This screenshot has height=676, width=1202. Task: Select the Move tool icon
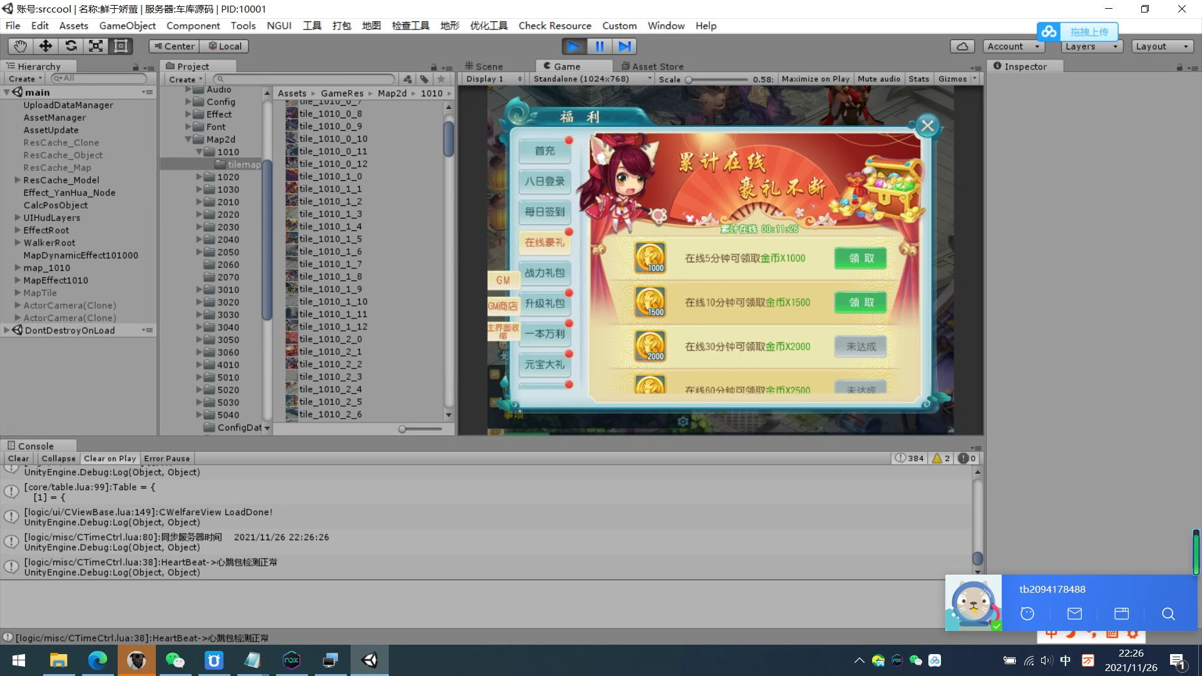[x=46, y=46]
